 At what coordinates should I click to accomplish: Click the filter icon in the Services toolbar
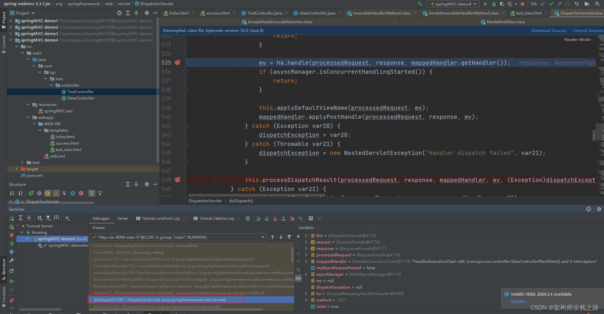click(x=48, y=218)
